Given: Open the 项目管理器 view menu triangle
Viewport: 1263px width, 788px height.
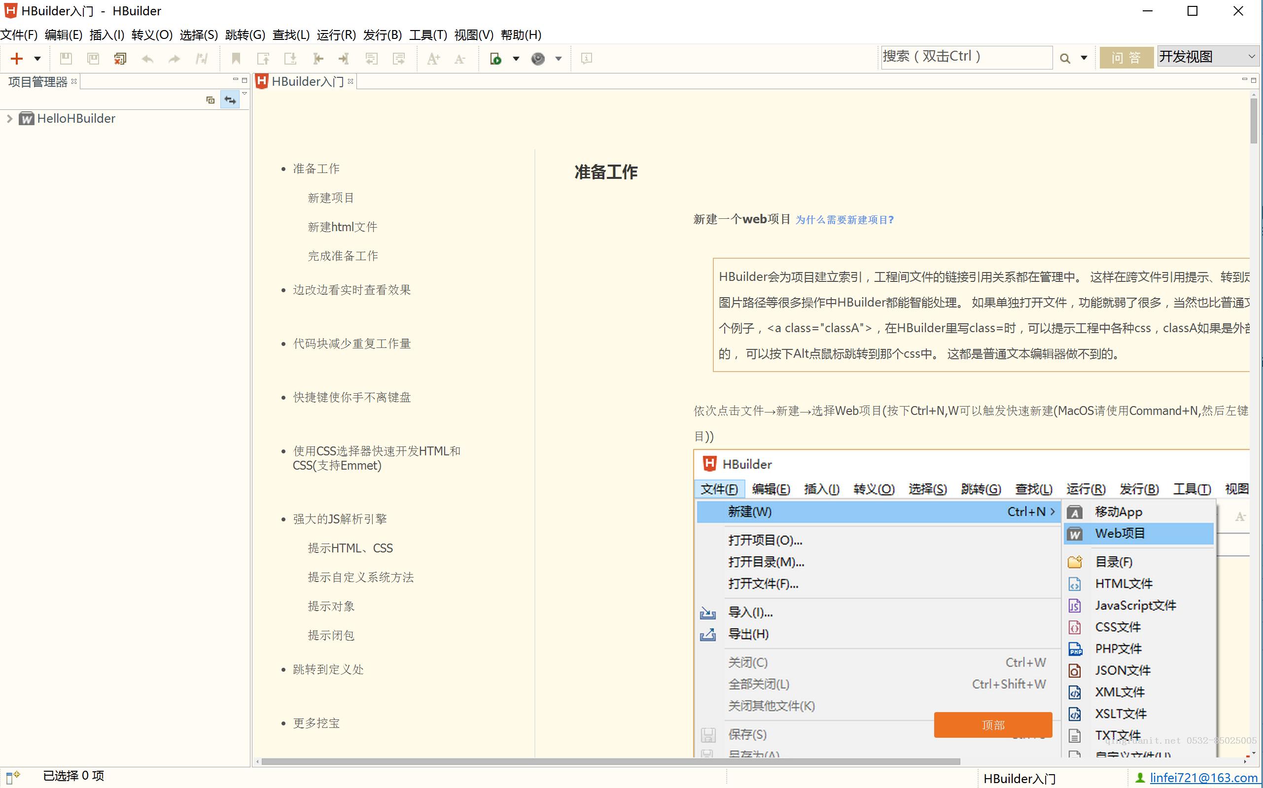Looking at the screenshot, I should point(245,94).
